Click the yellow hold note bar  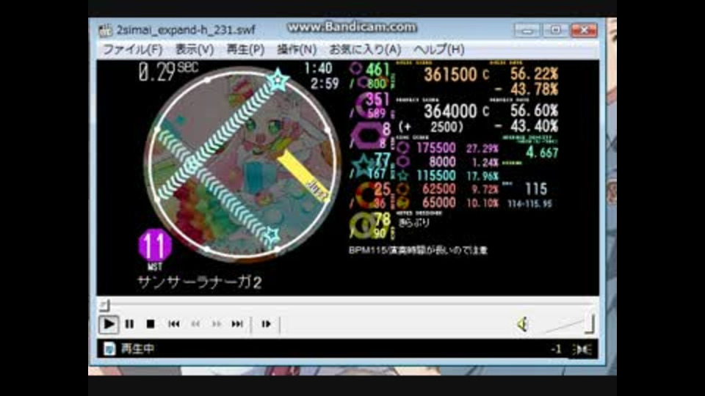coord(304,177)
